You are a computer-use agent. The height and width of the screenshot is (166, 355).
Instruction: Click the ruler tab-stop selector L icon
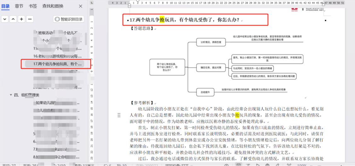tap(92, 3)
